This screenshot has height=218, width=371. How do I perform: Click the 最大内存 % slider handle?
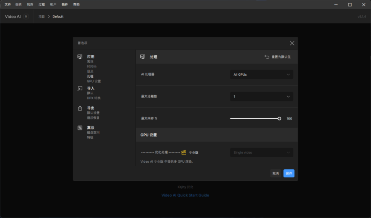(x=279, y=119)
